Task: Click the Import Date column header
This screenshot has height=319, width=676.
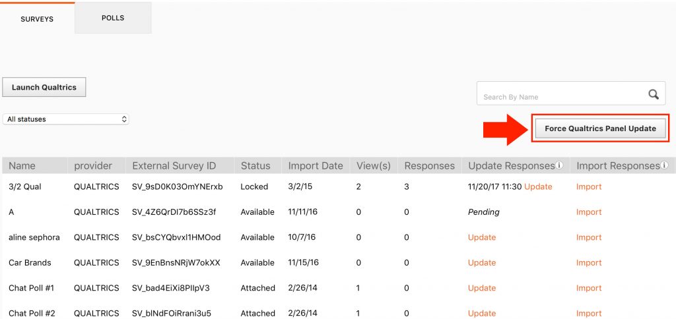Action: (316, 165)
